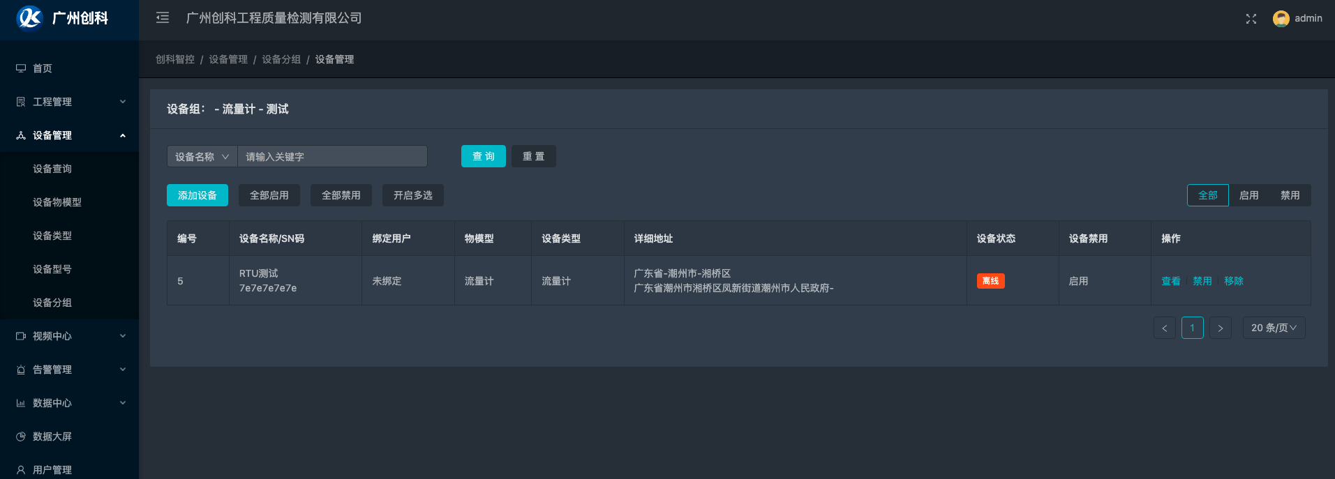Screen dimensions: 1335x479
Task: Click the 工程管理 icon in sidebar
Action: pos(21,102)
